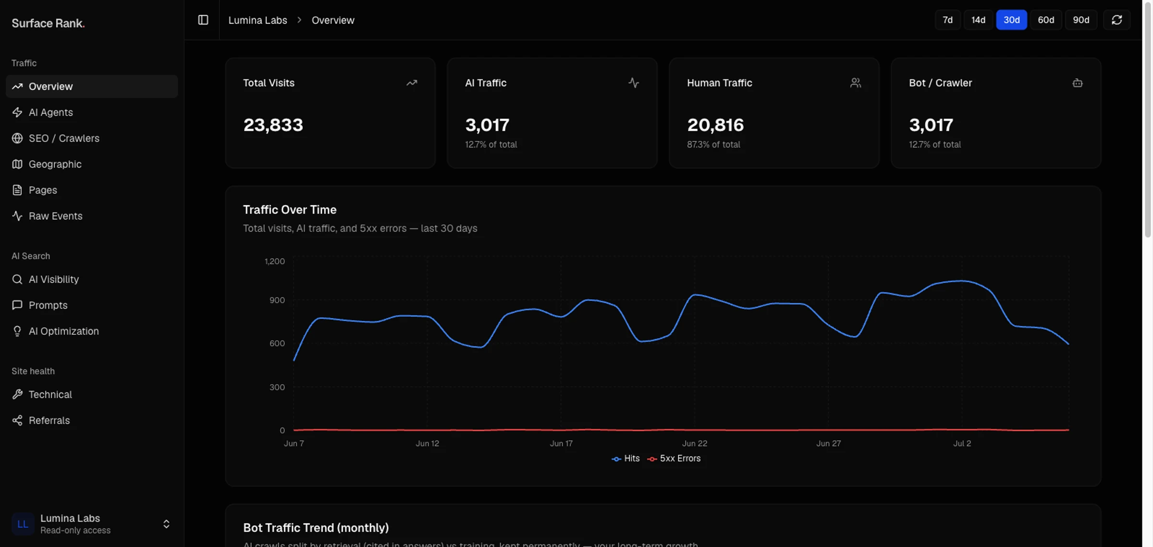This screenshot has width=1153, height=547.
Task: Click the 1,200 y-axis label
Action: (x=274, y=261)
